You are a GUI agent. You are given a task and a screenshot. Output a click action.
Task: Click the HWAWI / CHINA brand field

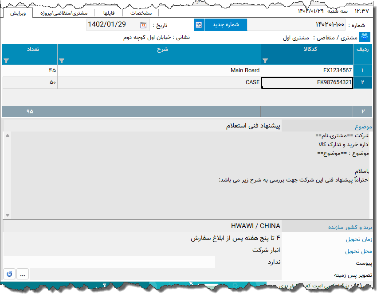[x=255, y=226]
